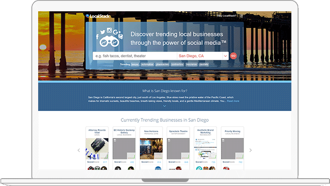Viewport: 330px width, 186px height.
Task: Click the Read more link
Action: [x=233, y=101]
